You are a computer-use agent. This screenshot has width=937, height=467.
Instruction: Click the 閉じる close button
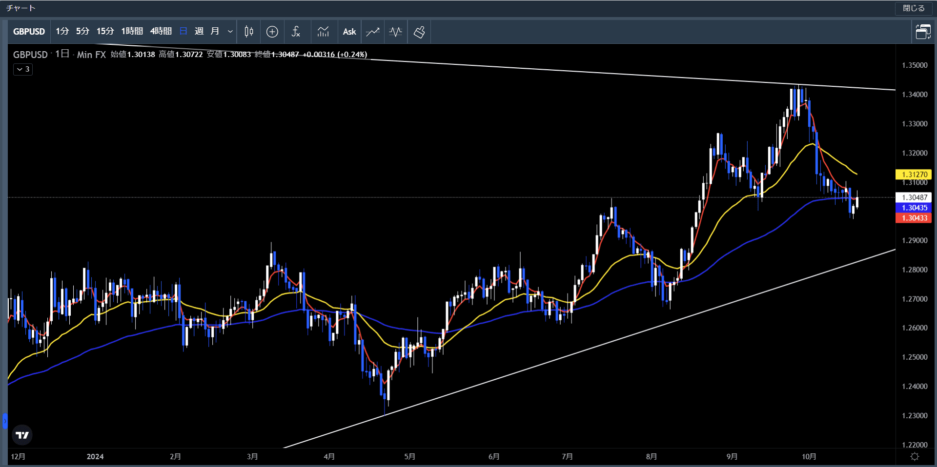pyautogui.click(x=914, y=8)
